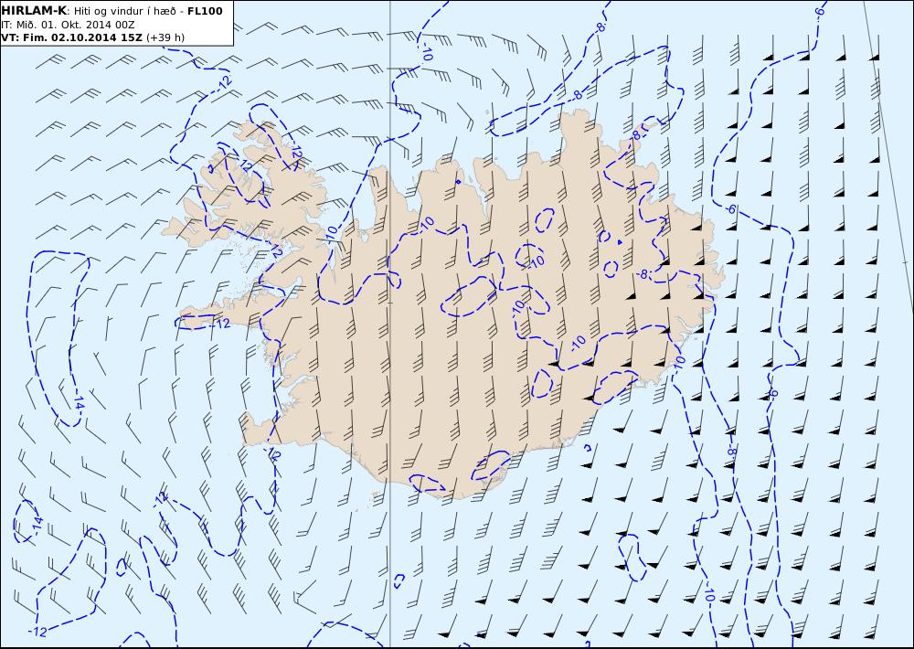Select the FL100 flight level label

205,11
